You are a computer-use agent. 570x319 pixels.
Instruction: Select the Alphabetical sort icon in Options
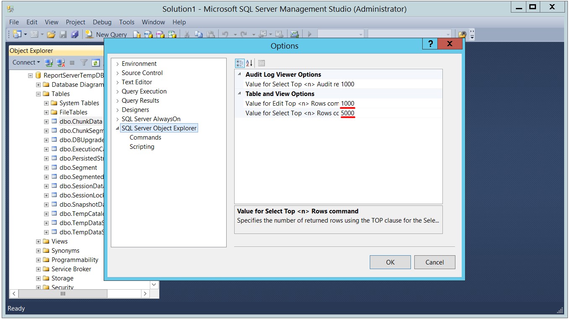[x=249, y=63]
